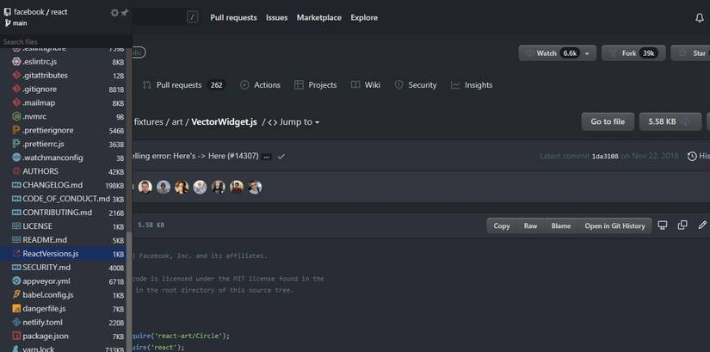Switch to the Security tab
Viewport: 710px width, 352px height.
coord(416,84)
